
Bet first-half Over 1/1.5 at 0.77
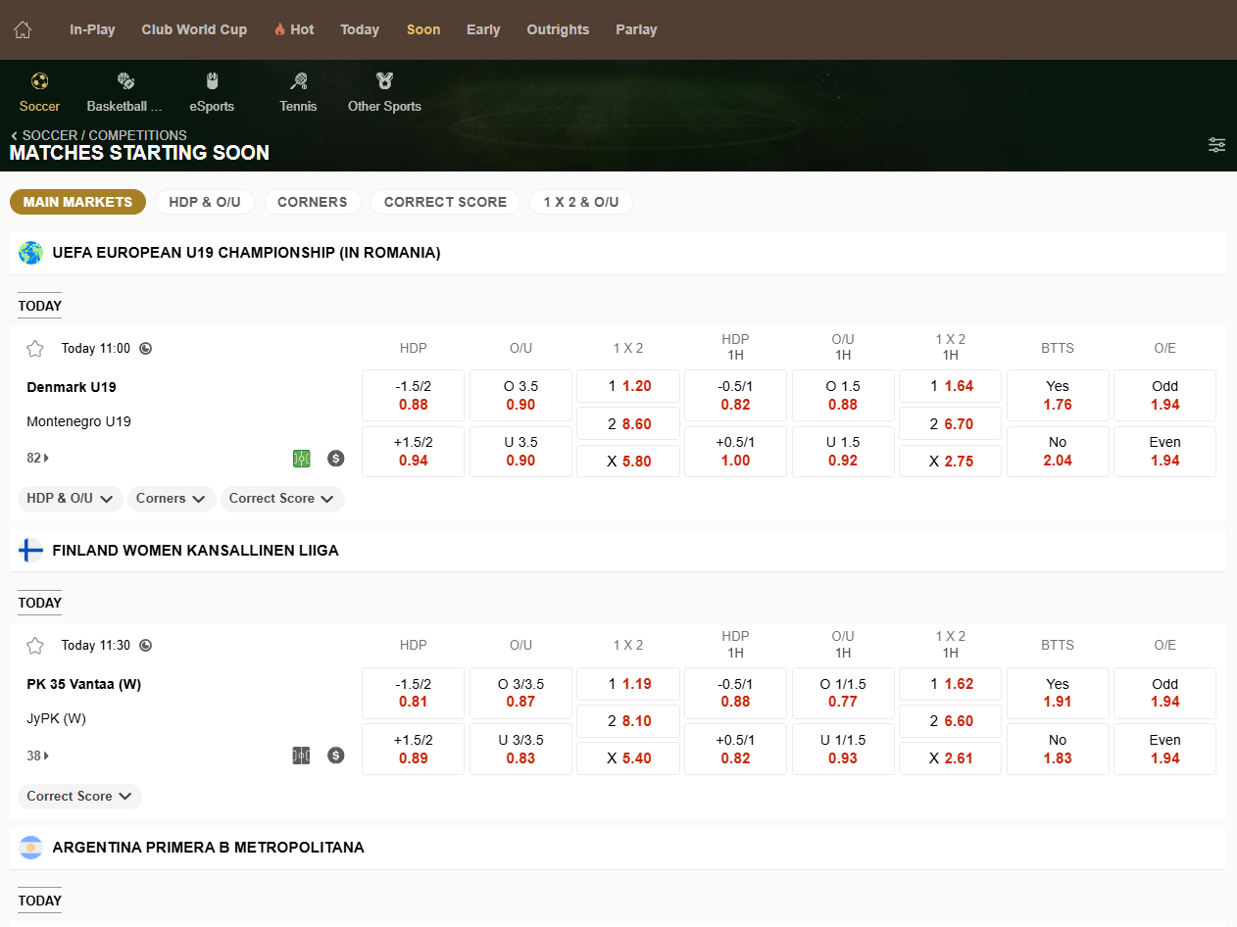pyautogui.click(x=843, y=693)
